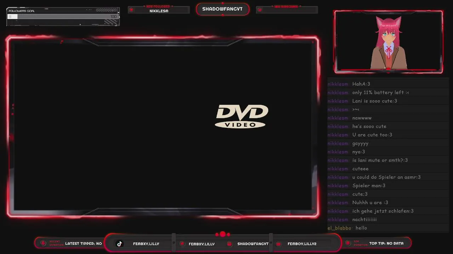Click the chat message 'nawwww'
453x254 pixels.
pos(362,118)
